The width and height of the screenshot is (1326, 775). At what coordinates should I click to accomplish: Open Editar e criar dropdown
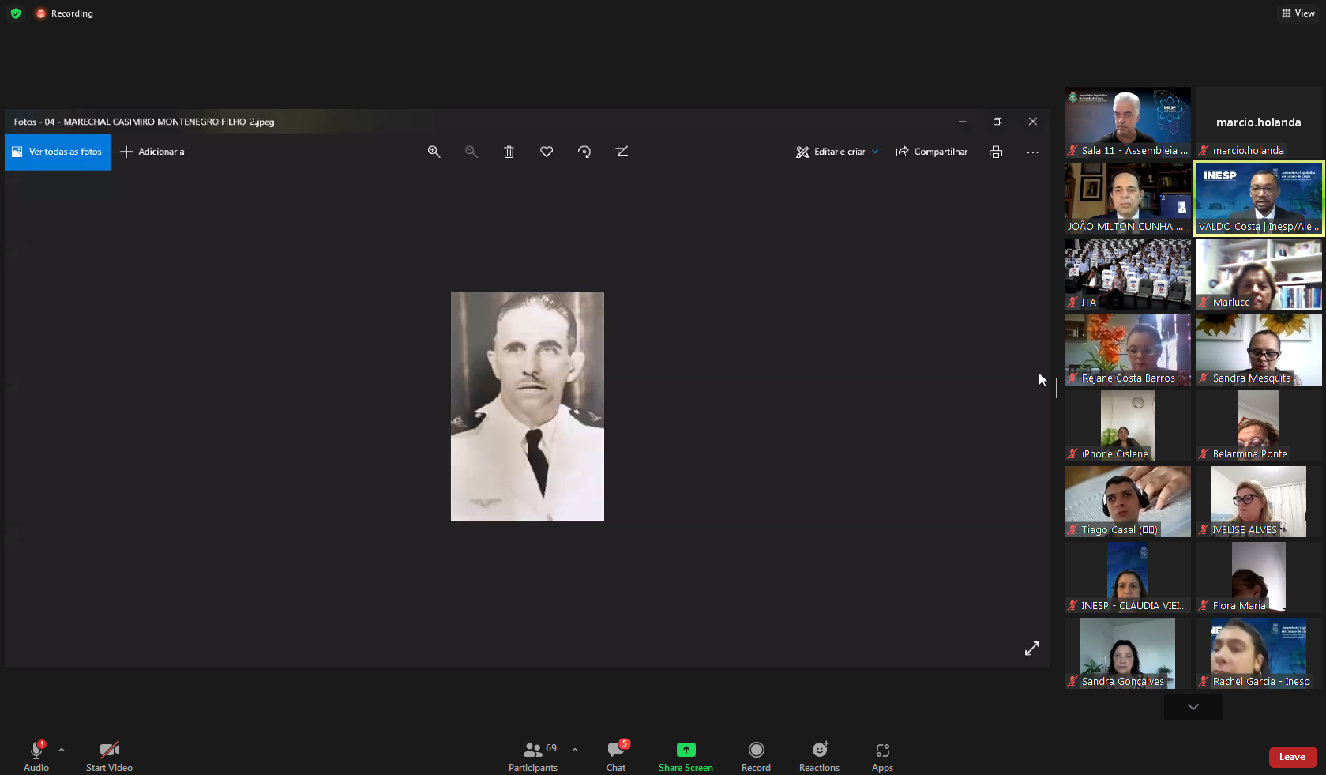tap(837, 152)
